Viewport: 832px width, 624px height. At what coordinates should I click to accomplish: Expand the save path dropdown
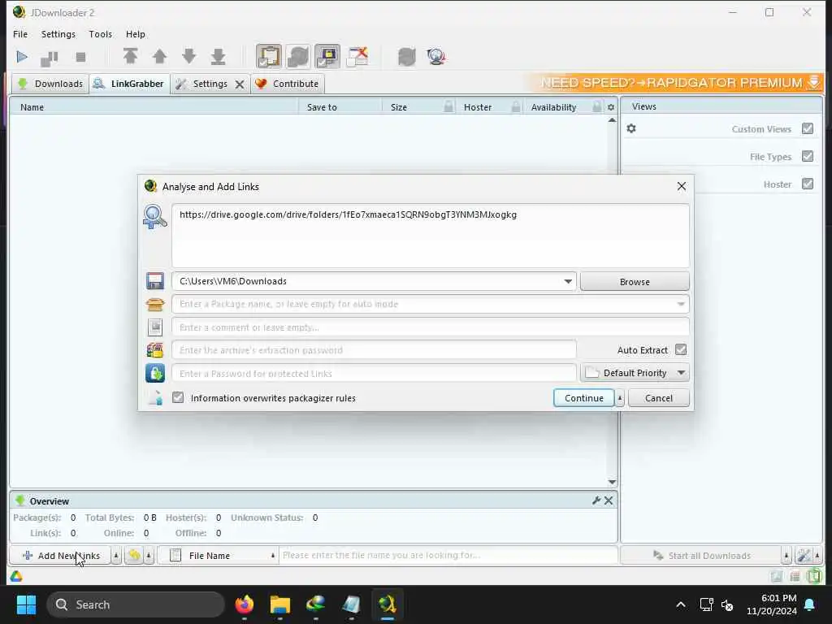(x=568, y=281)
